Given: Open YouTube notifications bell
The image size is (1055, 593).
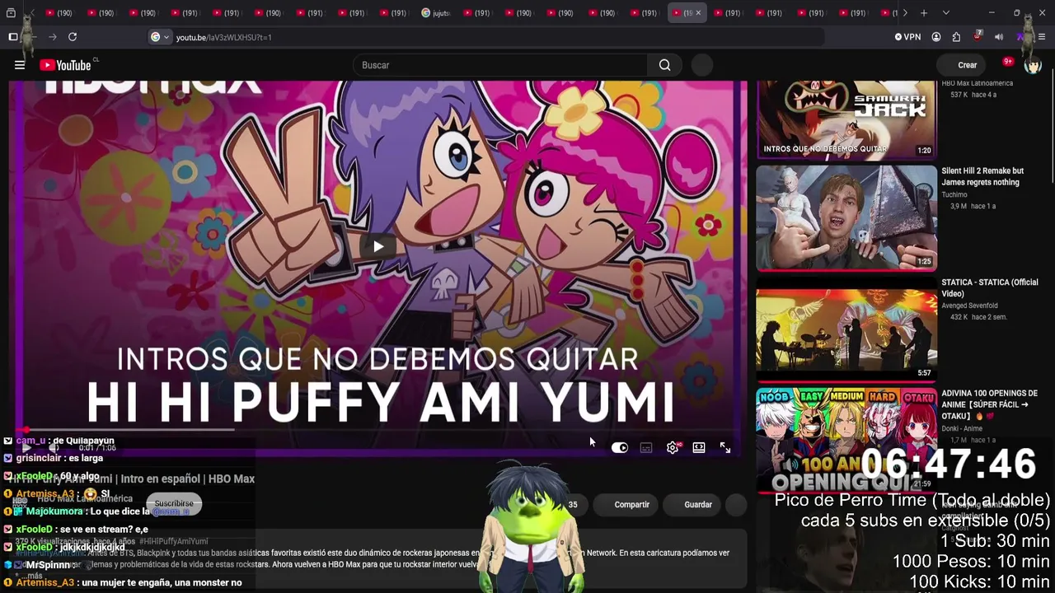Looking at the screenshot, I should pos(1007,64).
